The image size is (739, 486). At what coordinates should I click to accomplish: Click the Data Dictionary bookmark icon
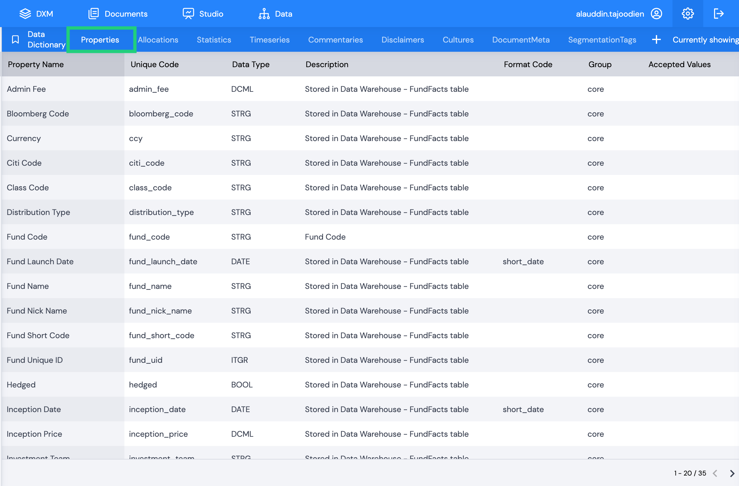tap(15, 39)
